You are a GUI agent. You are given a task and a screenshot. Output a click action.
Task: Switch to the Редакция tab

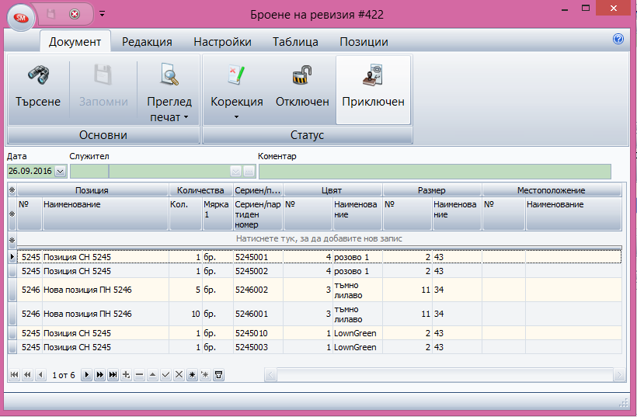coord(147,42)
